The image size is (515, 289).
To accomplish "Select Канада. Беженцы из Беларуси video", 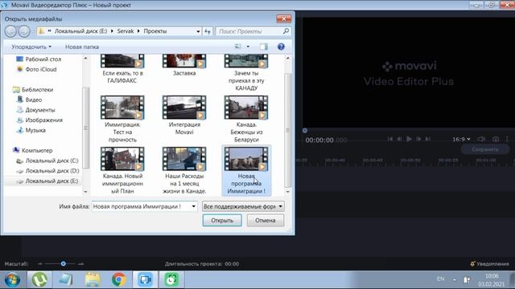I will 246,119.
